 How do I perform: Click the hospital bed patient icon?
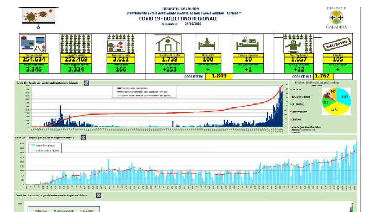click(205, 44)
